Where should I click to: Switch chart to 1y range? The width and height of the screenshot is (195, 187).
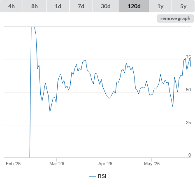tap(160, 6)
